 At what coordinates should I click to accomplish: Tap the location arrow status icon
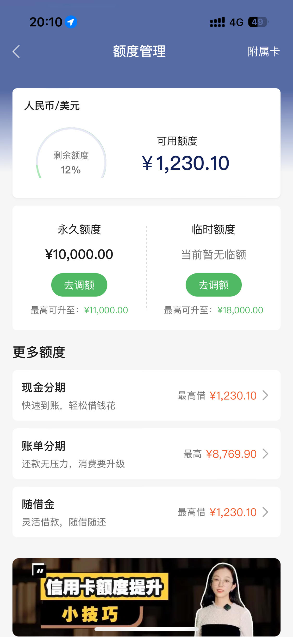pos(71,22)
